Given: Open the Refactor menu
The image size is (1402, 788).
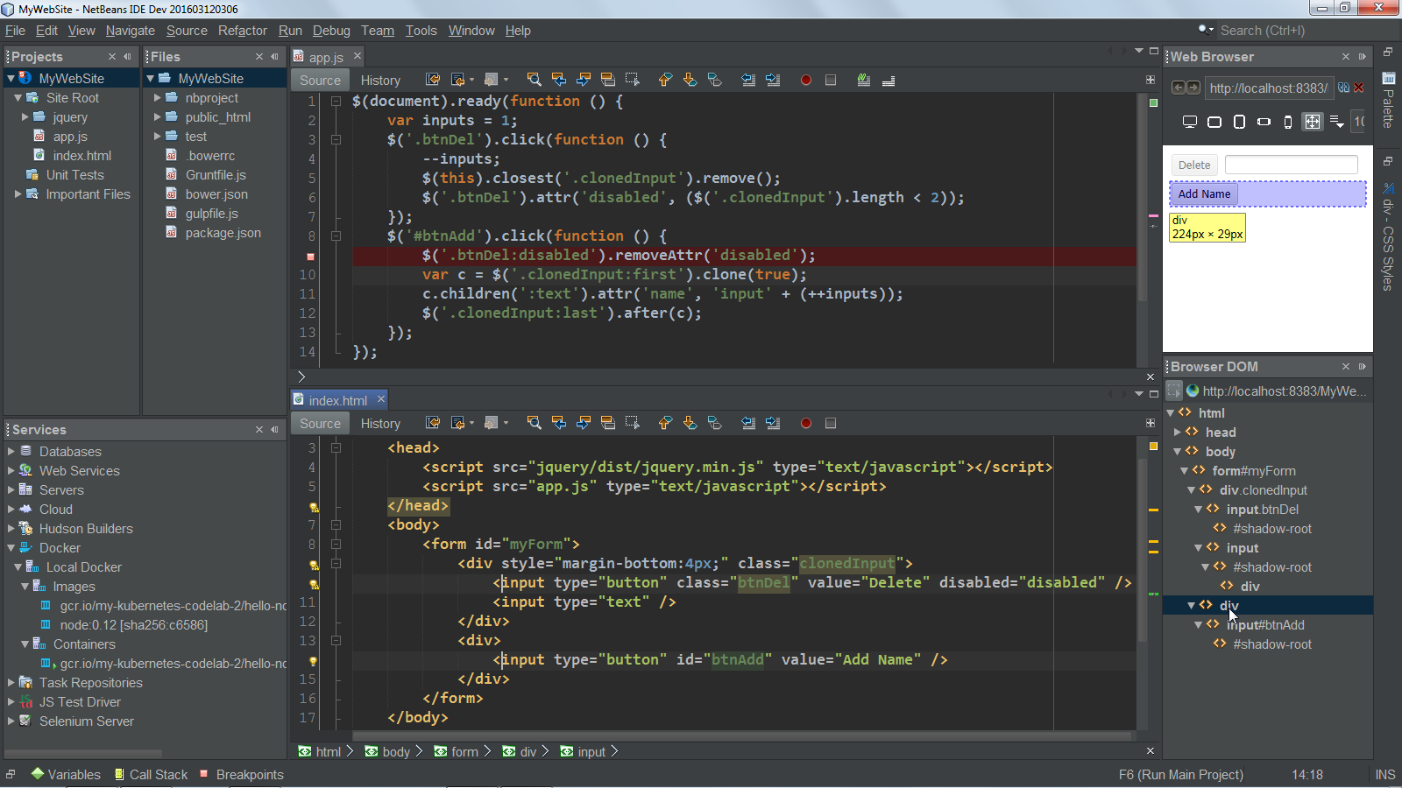Looking at the screenshot, I should pyautogui.click(x=242, y=30).
